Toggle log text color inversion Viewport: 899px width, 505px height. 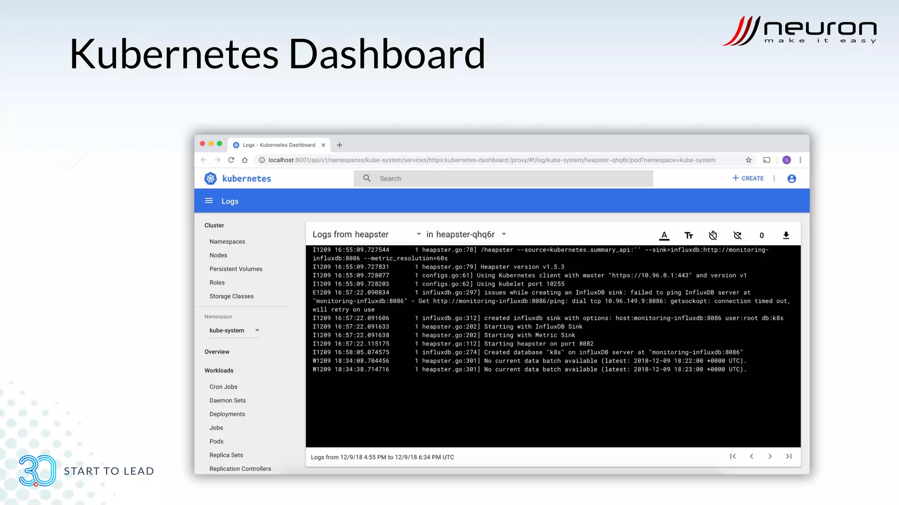coord(664,235)
